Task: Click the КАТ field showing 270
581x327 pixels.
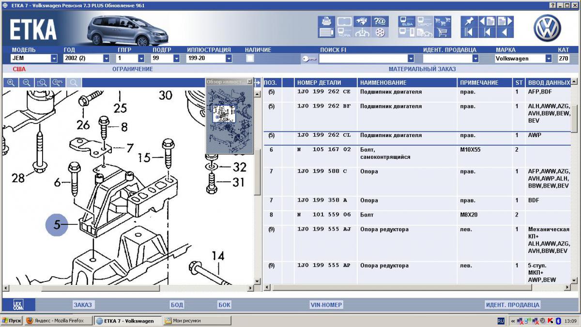Action: [564, 58]
